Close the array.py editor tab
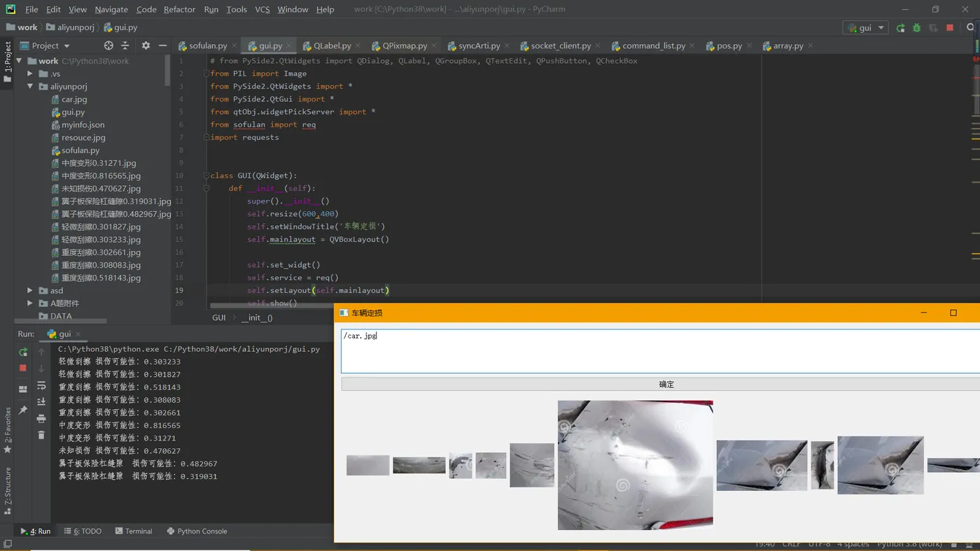 point(811,46)
